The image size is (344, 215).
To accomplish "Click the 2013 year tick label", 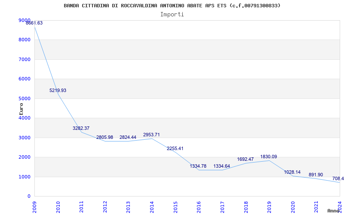I will (128, 207).
